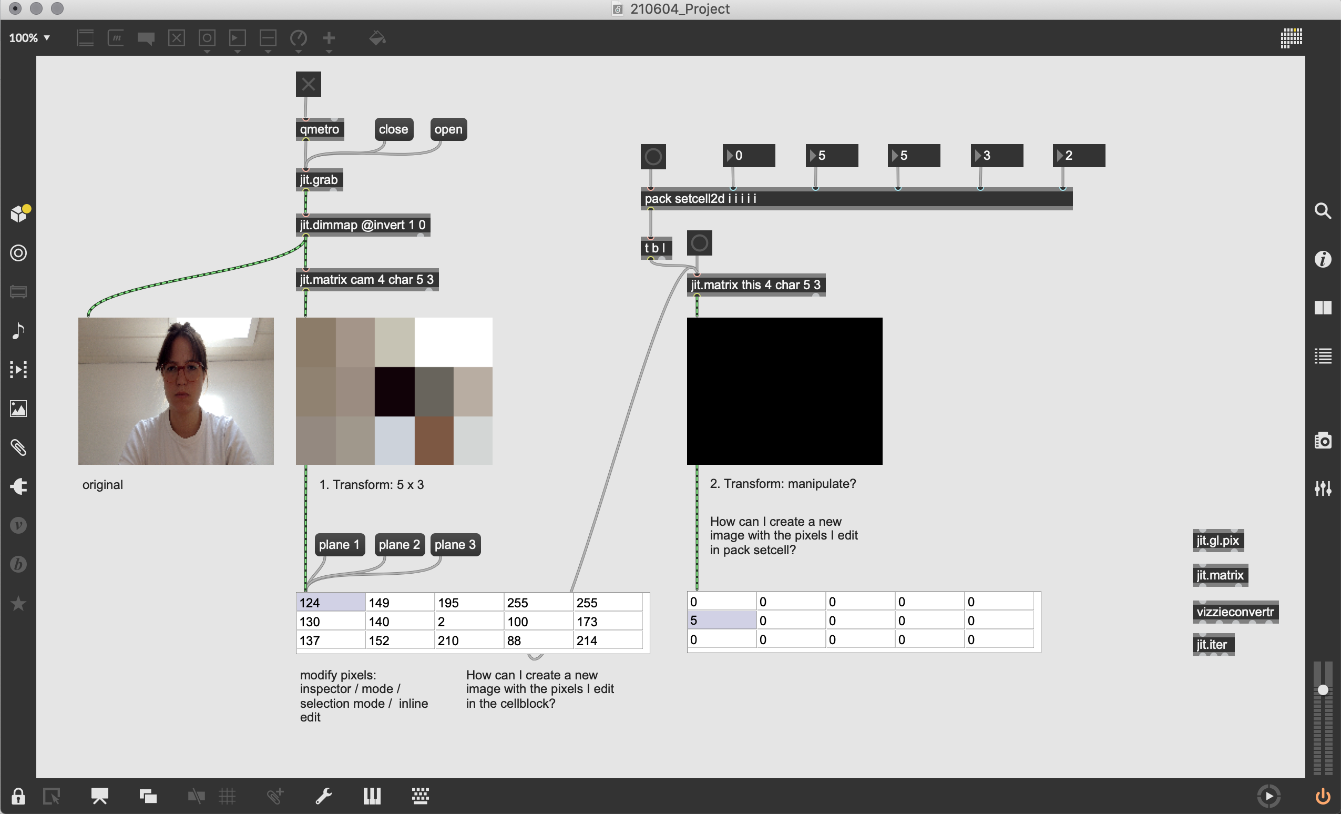The image size is (1341, 814).
Task: Open the Images browser in sidebar
Action: click(18, 409)
